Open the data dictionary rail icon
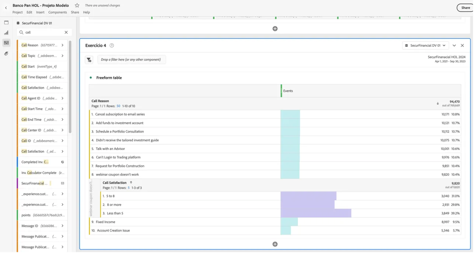The height and width of the screenshot is (253, 474). click(x=6, y=54)
